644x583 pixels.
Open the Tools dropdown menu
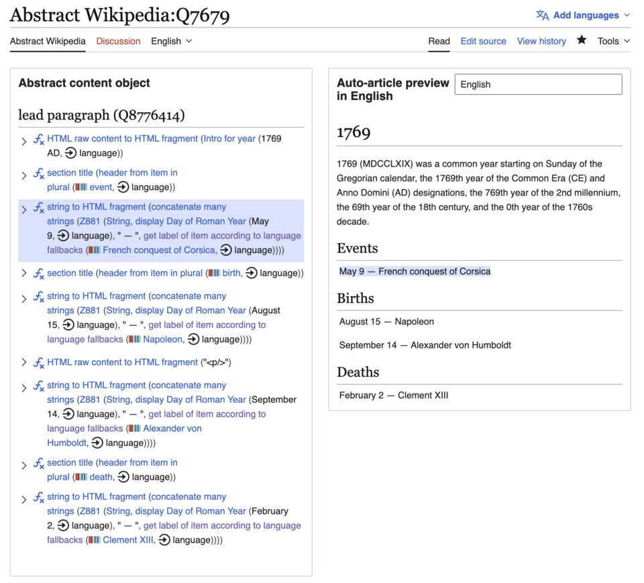click(613, 41)
